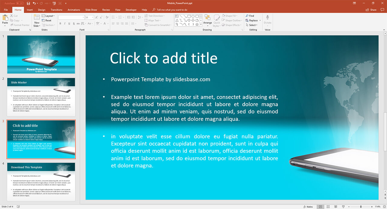Fit slide to current window icon
The height and width of the screenshot is (209, 387).
click(384, 207)
